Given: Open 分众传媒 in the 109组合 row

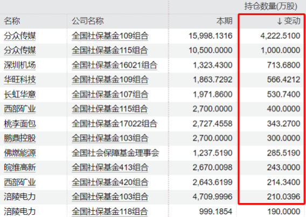Looking at the screenshot, I should 20,36.
